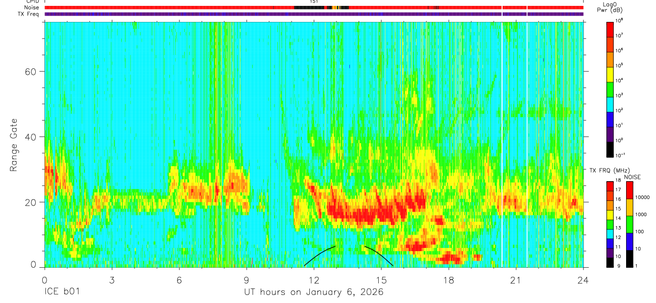Click the 9 MHz label on TX FRQ scale
This screenshot has height=303, width=656.
(619, 267)
